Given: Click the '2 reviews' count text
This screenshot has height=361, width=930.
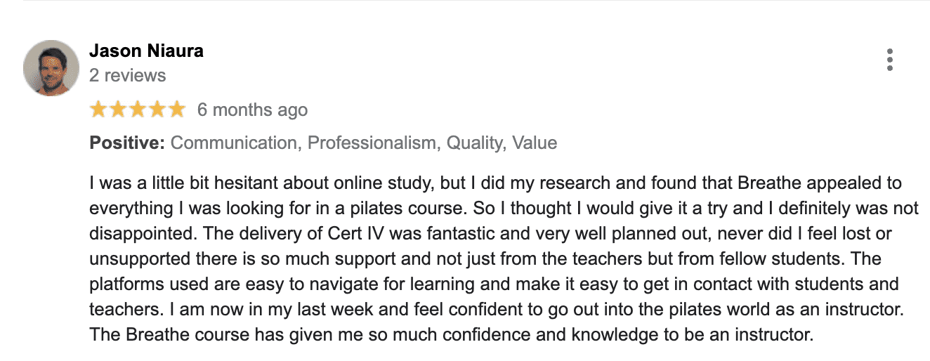Looking at the screenshot, I should (x=128, y=75).
